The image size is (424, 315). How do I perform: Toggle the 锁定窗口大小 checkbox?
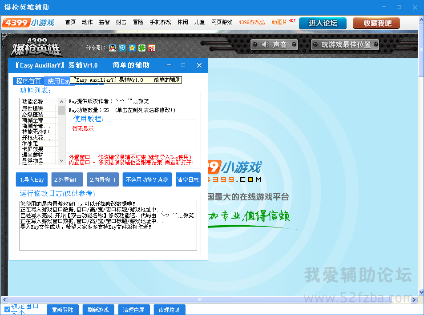pos(7,310)
